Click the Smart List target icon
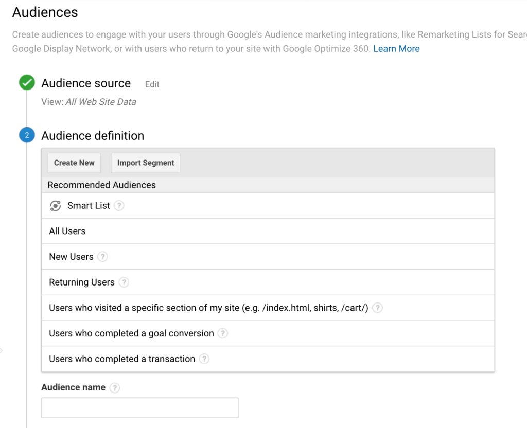The height and width of the screenshot is (428, 527). [55, 206]
